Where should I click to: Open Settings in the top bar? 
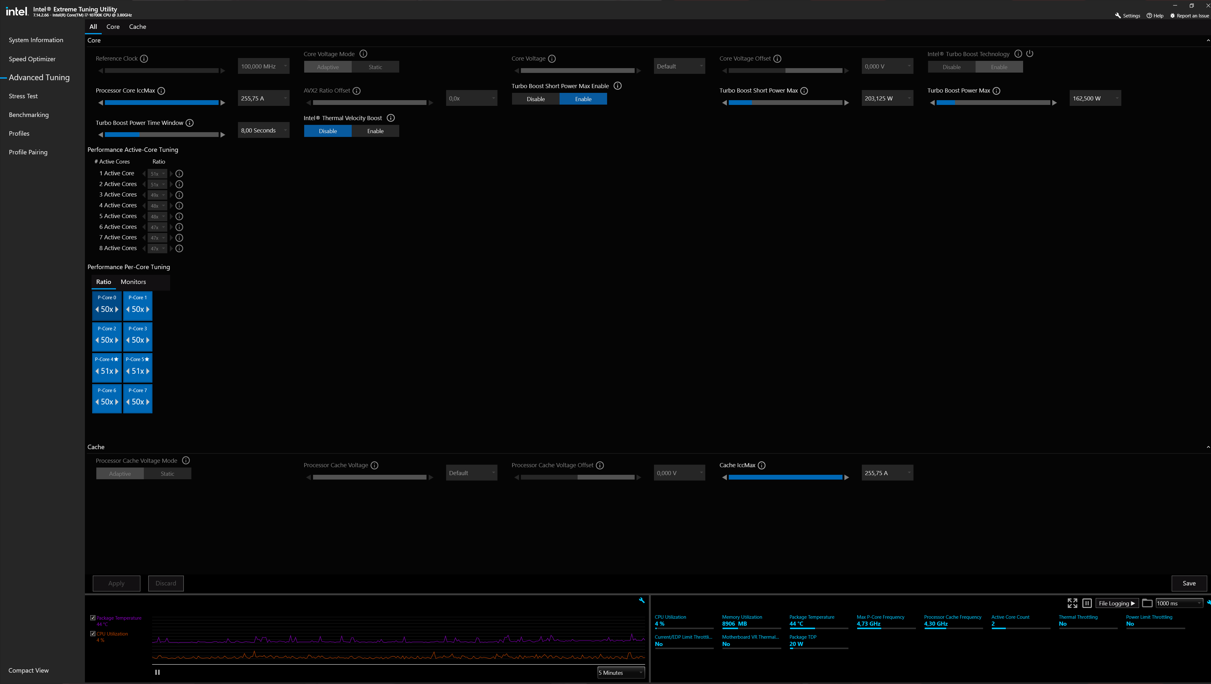pos(1127,16)
